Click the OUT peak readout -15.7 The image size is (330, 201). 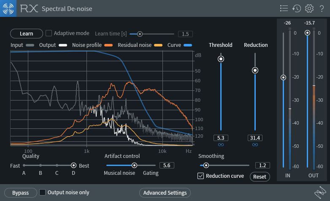pyautogui.click(x=310, y=23)
